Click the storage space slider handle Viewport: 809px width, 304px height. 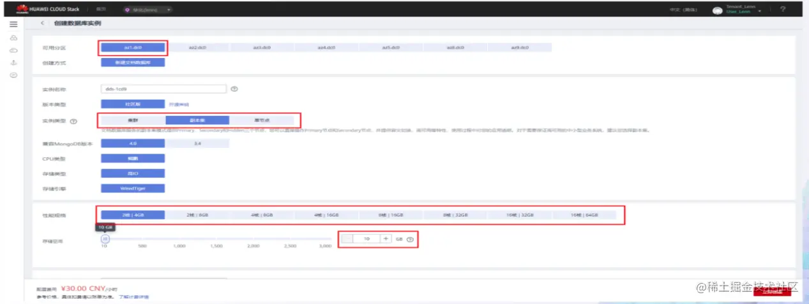pos(105,239)
